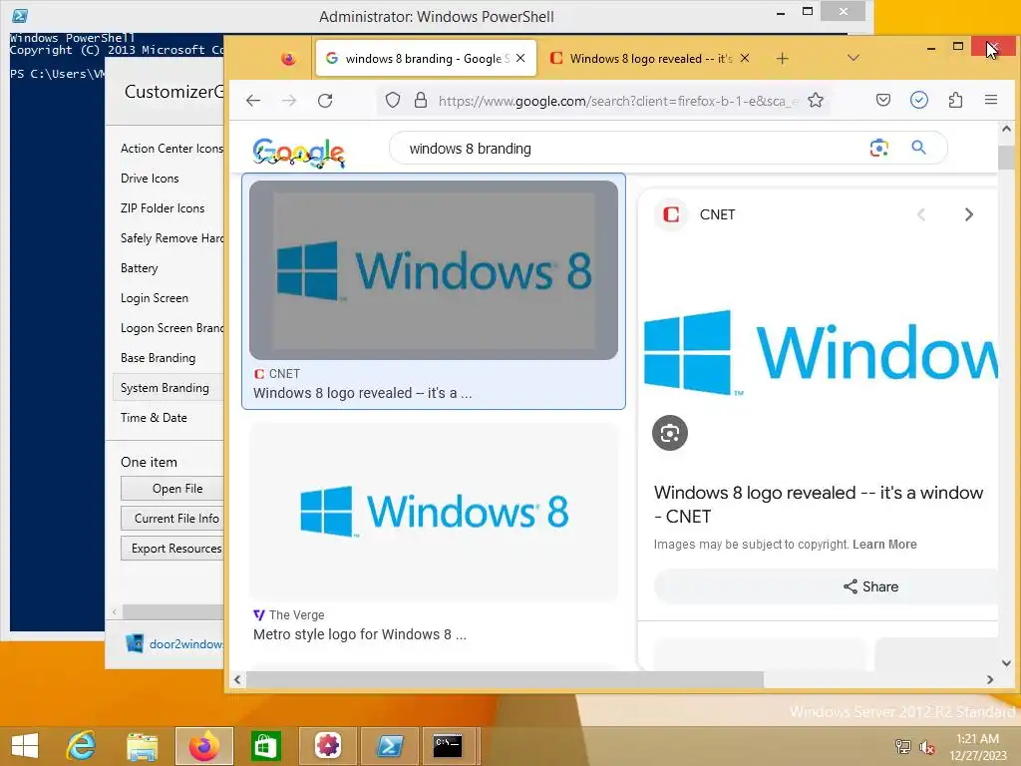Close the windows 8 branding Google tab
Screen dimensions: 1021x766
tap(520, 58)
